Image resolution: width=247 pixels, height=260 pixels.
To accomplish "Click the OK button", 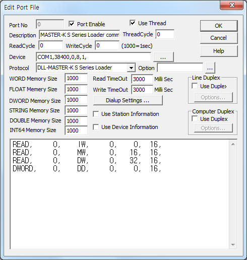I will (x=219, y=26).
